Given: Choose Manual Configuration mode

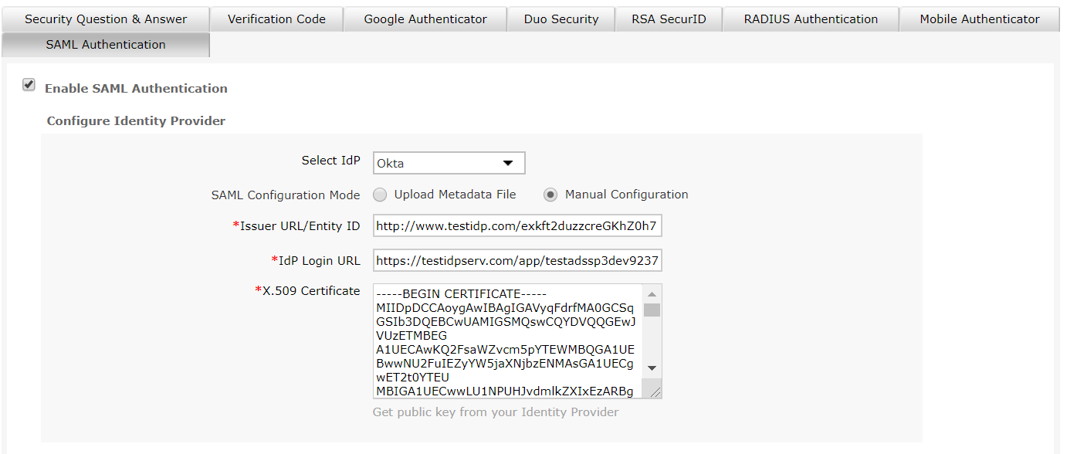Looking at the screenshot, I should tap(550, 195).
